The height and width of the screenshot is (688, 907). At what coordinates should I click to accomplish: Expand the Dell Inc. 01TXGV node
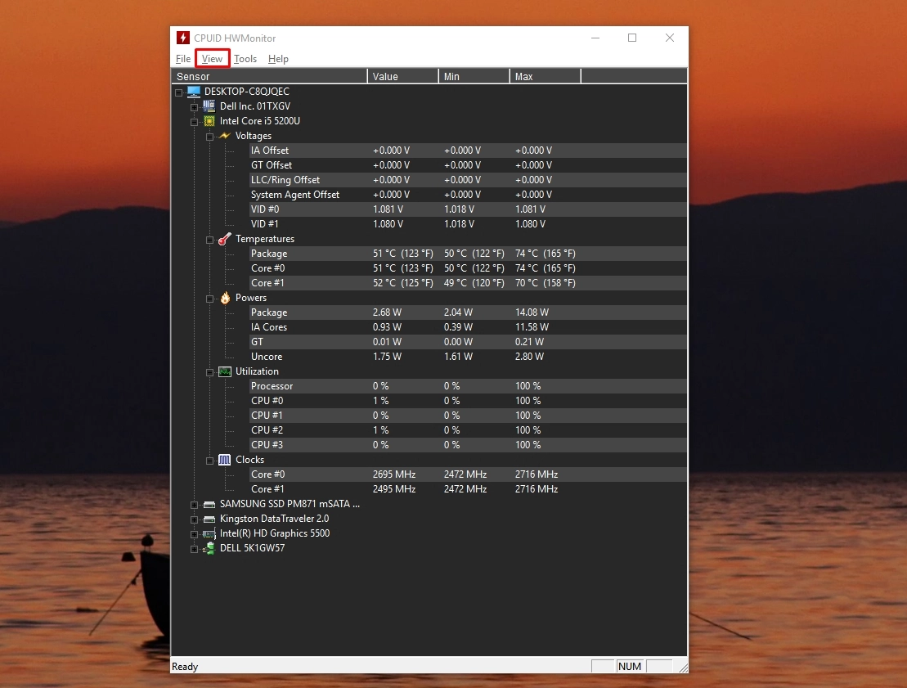(195, 107)
